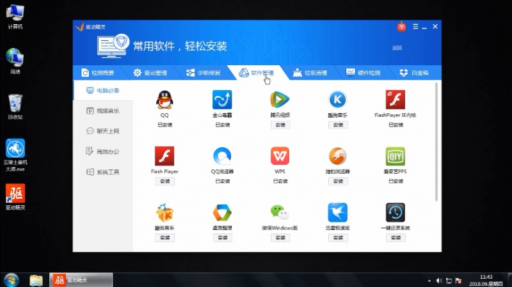Screen dimensions: 512x287
Task: Click 安装 under 酷我音乐
Action: coord(165,238)
